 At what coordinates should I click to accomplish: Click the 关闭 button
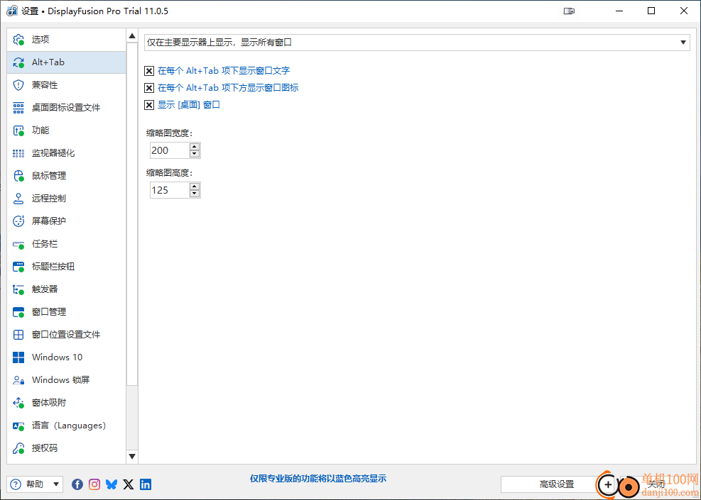click(x=656, y=484)
